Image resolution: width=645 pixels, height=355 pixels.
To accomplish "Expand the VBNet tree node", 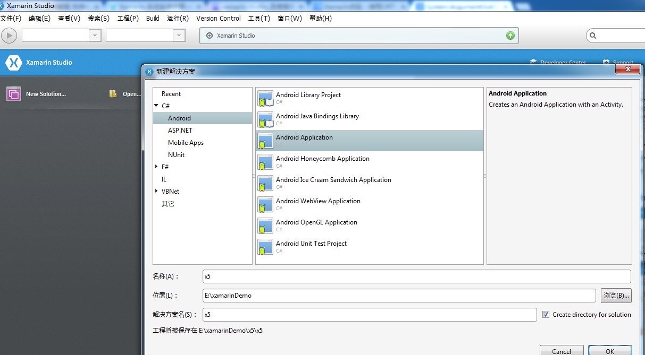I will click(x=156, y=191).
